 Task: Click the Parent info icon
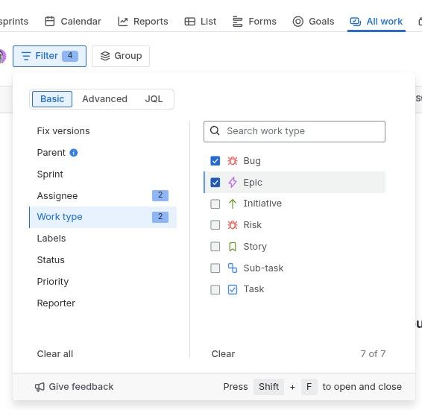point(74,153)
